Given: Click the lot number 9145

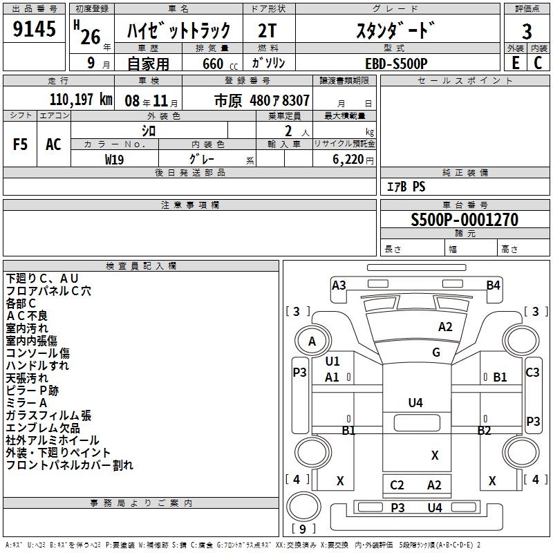Looking at the screenshot, I should [x=35, y=30].
